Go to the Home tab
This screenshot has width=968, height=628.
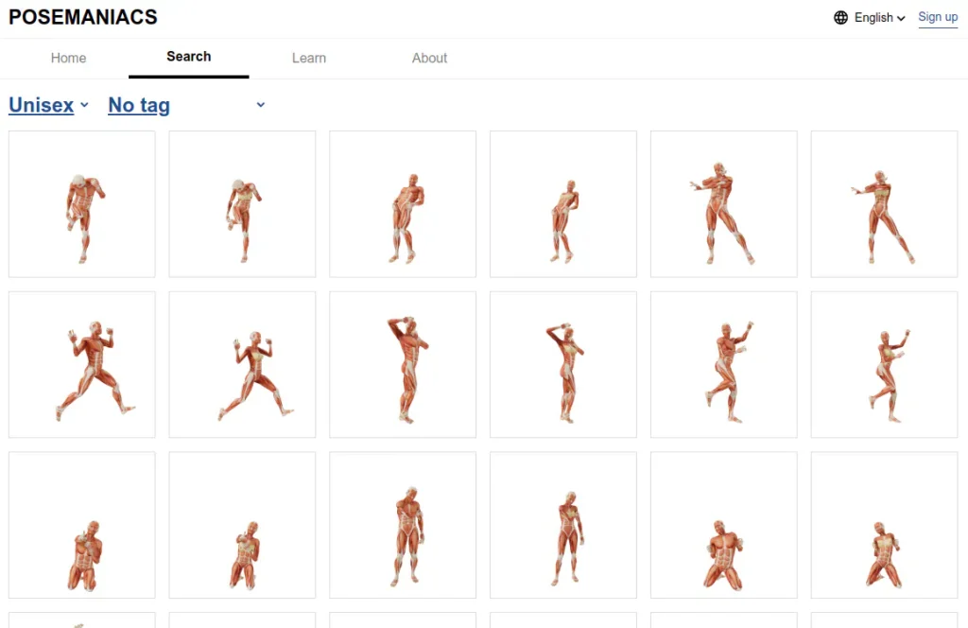pos(68,58)
